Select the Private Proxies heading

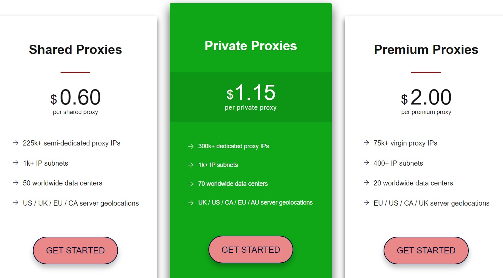click(x=250, y=46)
